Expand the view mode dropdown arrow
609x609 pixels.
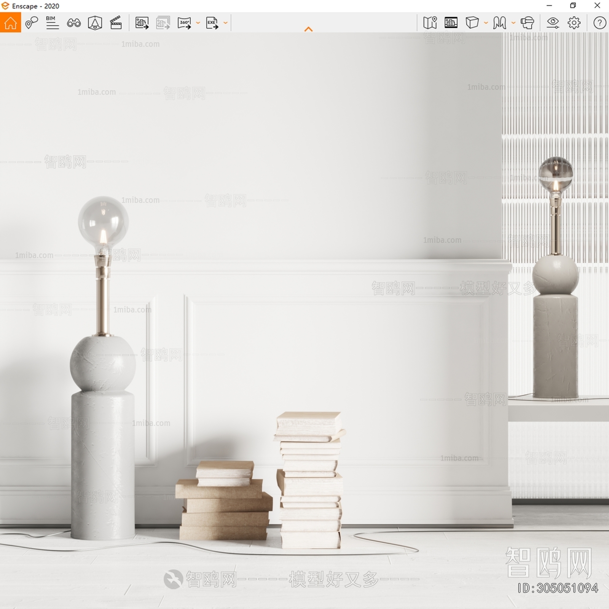point(486,23)
